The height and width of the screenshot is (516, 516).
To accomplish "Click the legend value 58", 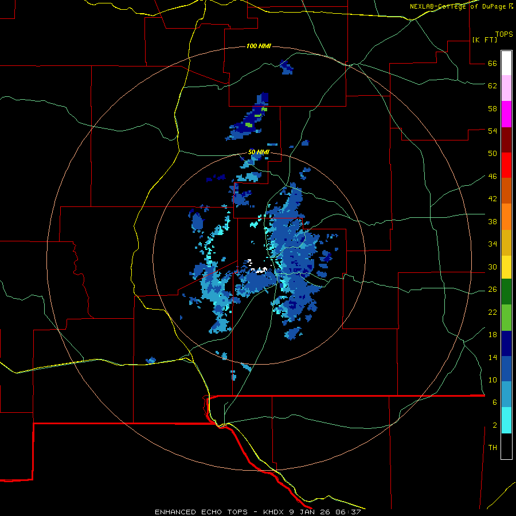I will pyautogui.click(x=492, y=108).
